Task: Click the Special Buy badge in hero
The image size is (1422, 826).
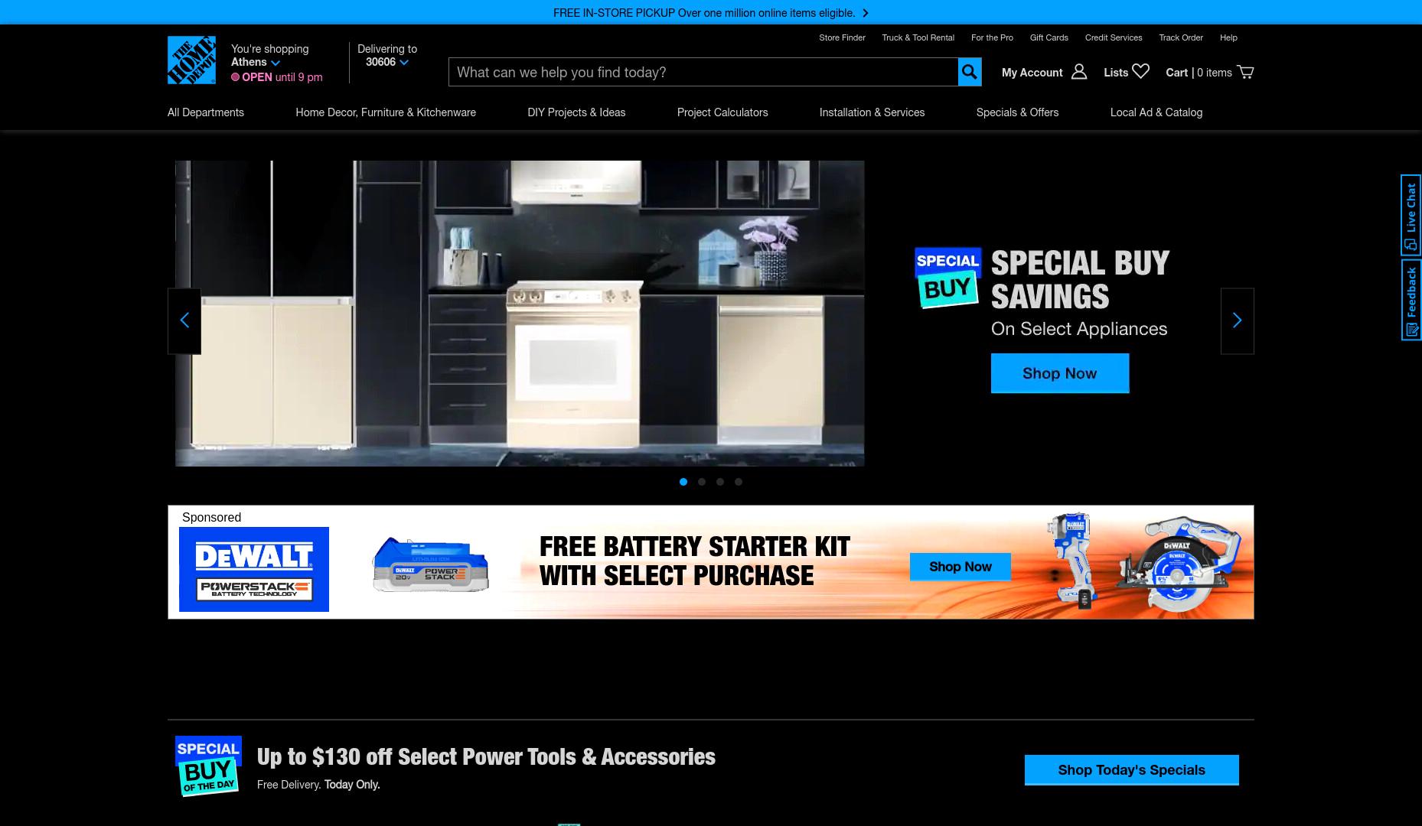Action: (947, 278)
